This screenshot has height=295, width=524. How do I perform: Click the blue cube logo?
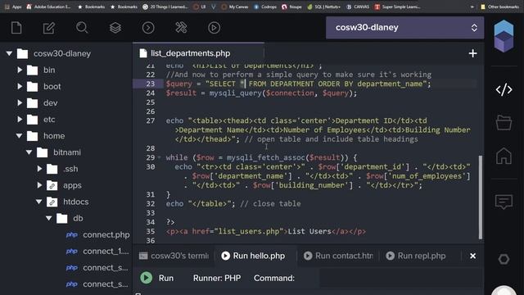tap(504, 36)
